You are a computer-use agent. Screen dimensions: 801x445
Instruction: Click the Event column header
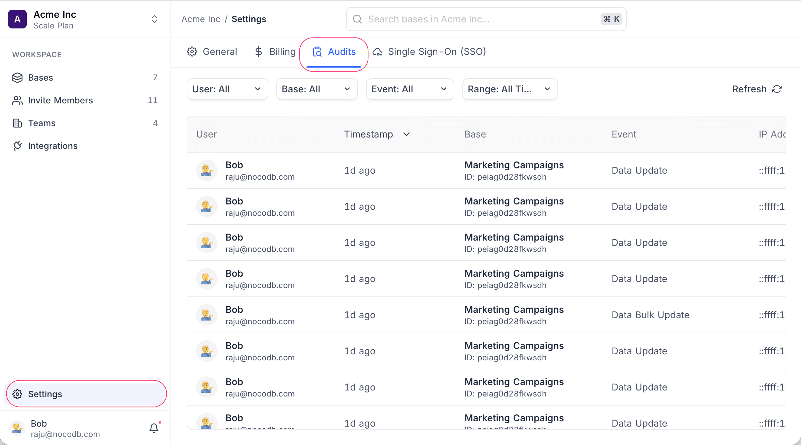tap(624, 134)
